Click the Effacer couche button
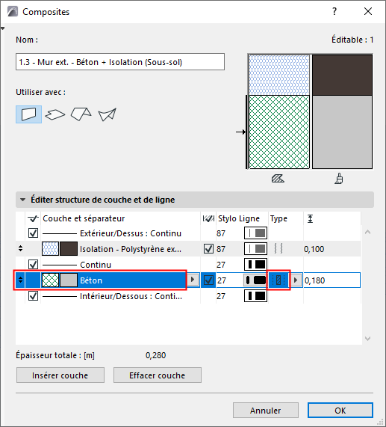386x427 pixels. (x=158, y=375)
